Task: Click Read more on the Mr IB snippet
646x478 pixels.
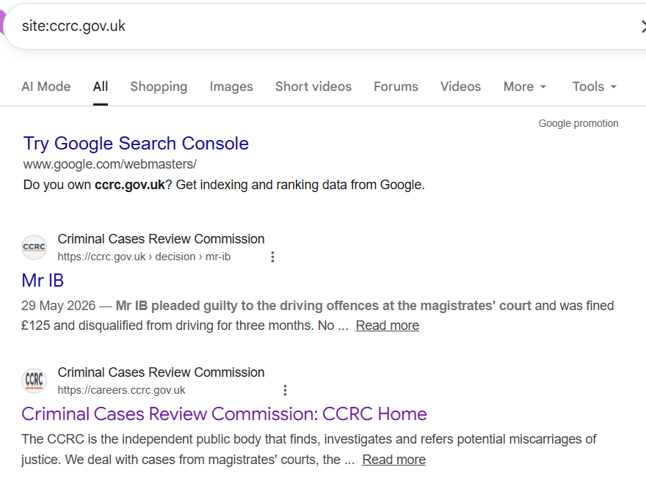Action: tap(388, 326)
